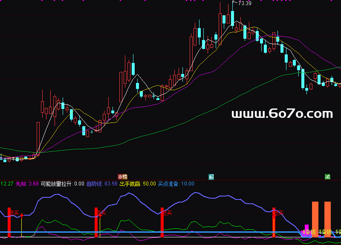
Task: Click the first yellow $备钱 signal label
Action: click(309, 232)
